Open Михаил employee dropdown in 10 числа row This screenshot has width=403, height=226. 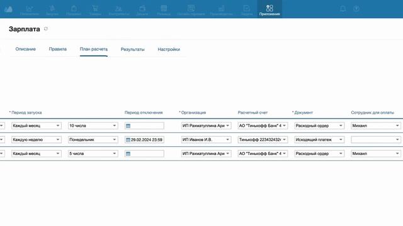(x=375, y=126)
